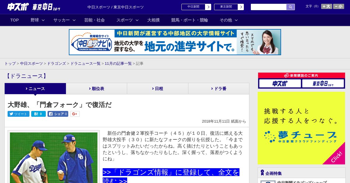Decrease text size with −小 button
Viewport: 350px width, 183px height.
(x=339, y=6)
